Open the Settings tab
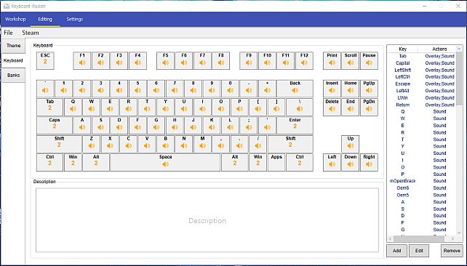 [x=74, y=19]
